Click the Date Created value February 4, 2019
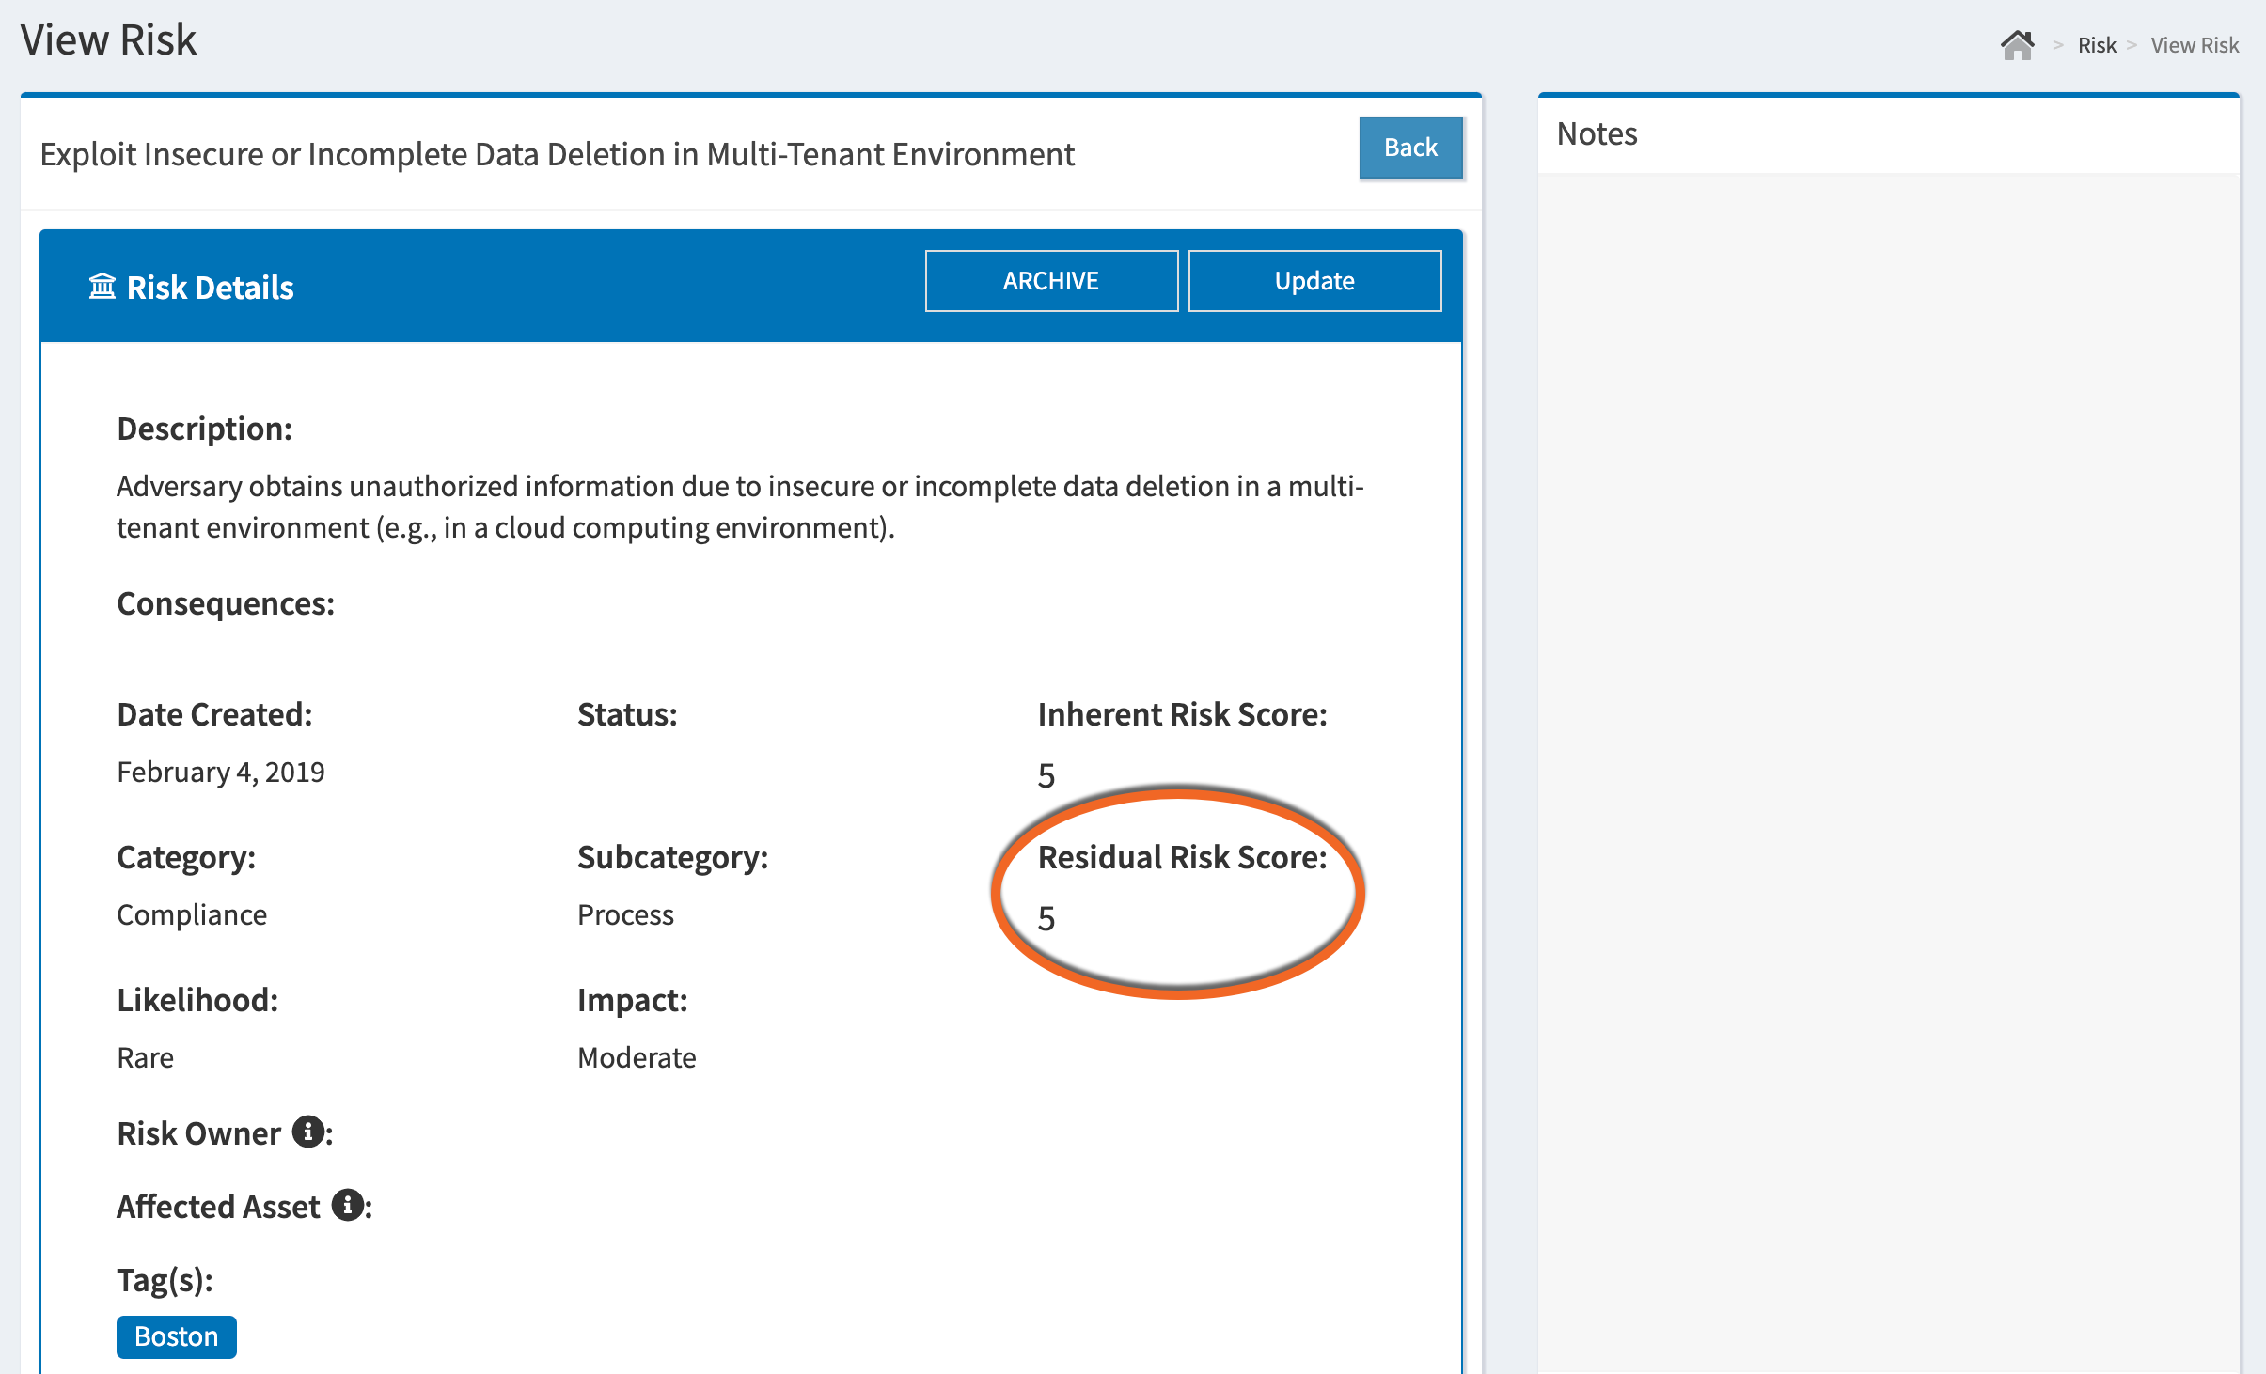Image resolution: width=2266 pixels, height=1374 pixels. [220, 771]
